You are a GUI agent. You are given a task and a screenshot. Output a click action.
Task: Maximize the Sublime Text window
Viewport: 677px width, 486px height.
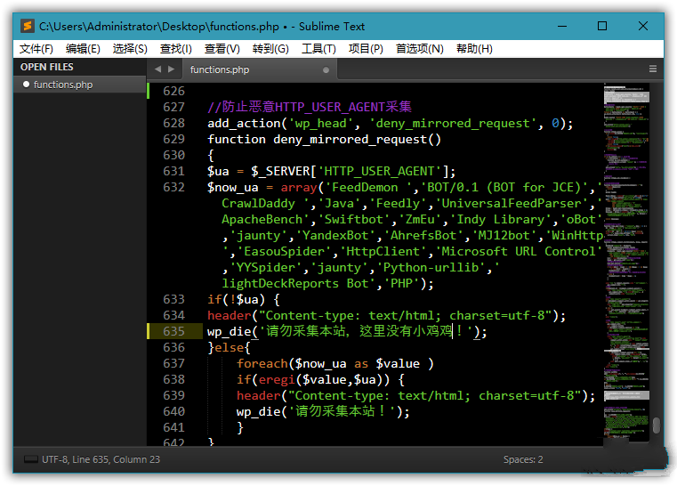602,27
